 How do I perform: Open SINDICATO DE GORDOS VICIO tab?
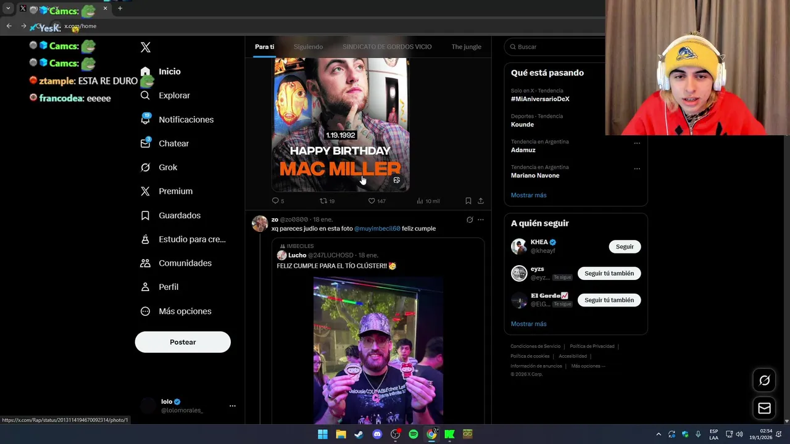tap(387, 47)
